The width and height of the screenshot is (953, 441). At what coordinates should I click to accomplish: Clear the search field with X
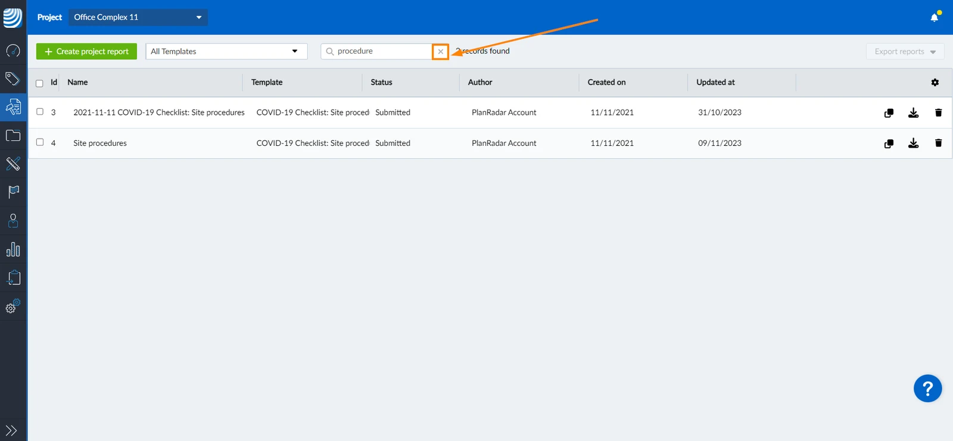coord(440,51)
